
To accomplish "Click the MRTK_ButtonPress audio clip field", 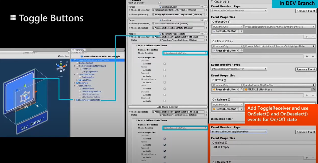I will 277,89.
